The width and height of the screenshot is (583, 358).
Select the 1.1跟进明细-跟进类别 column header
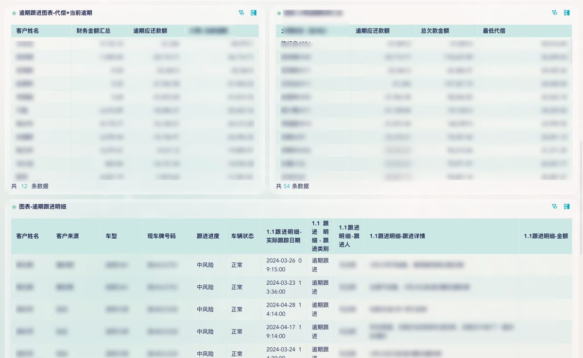click(320, 236)
